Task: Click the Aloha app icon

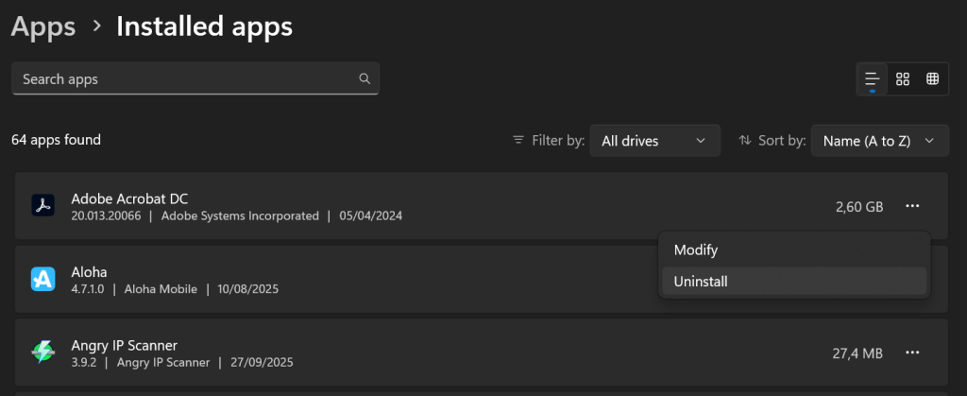Action: pos(43,279)
